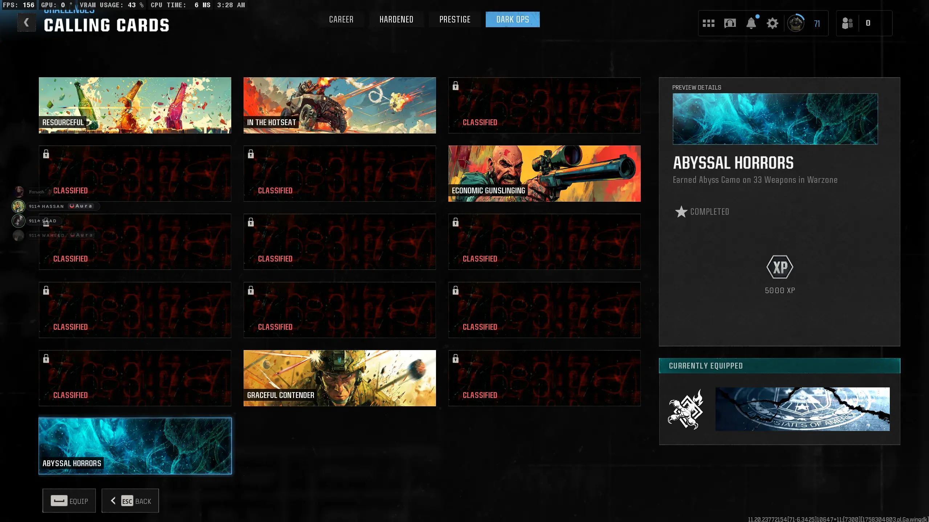Open the social friends party icon
Viewport: 929px width, 522px height.
click(x=847, y=23)
